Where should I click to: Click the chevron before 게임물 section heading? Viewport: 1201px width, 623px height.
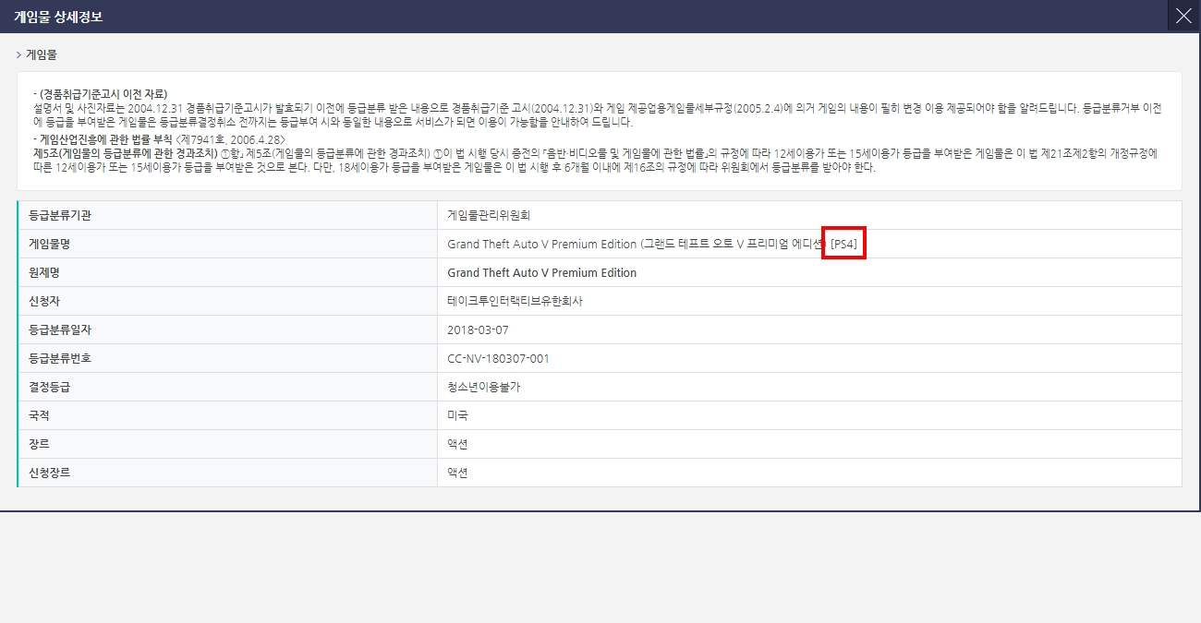coord(18,55)
